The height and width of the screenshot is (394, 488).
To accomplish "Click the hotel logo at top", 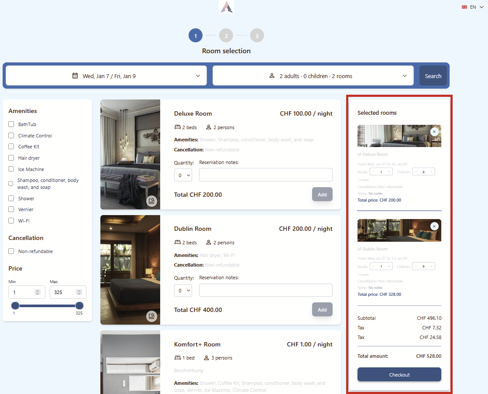I will (226, 7).
